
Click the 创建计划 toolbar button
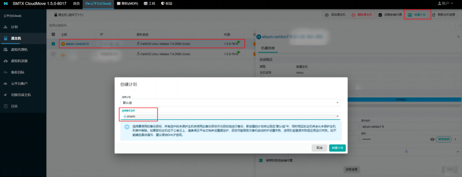coord(417,15)
